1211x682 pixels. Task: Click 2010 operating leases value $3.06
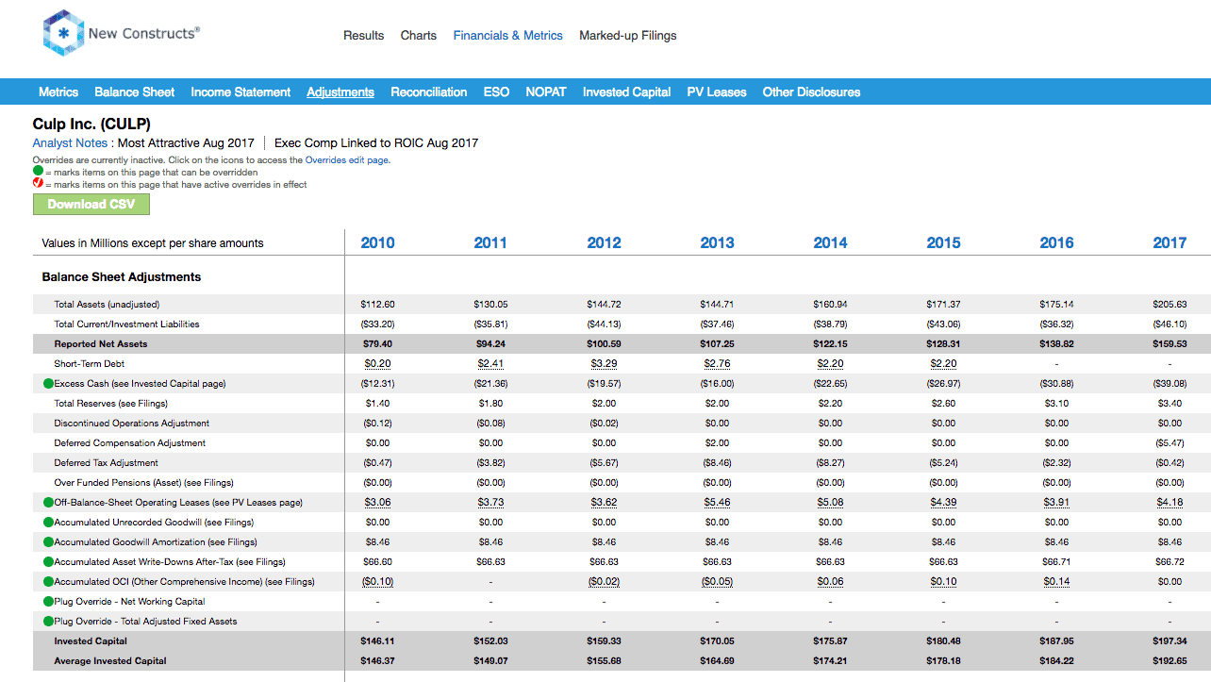click(377, 503)
